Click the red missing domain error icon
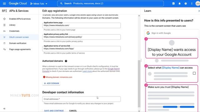The height and width of the screenshot is (112, 200). (x=44, y=77)
